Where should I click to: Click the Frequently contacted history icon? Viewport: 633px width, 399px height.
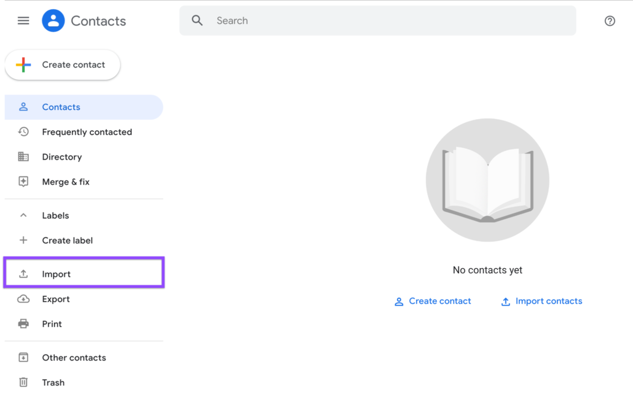23,132
